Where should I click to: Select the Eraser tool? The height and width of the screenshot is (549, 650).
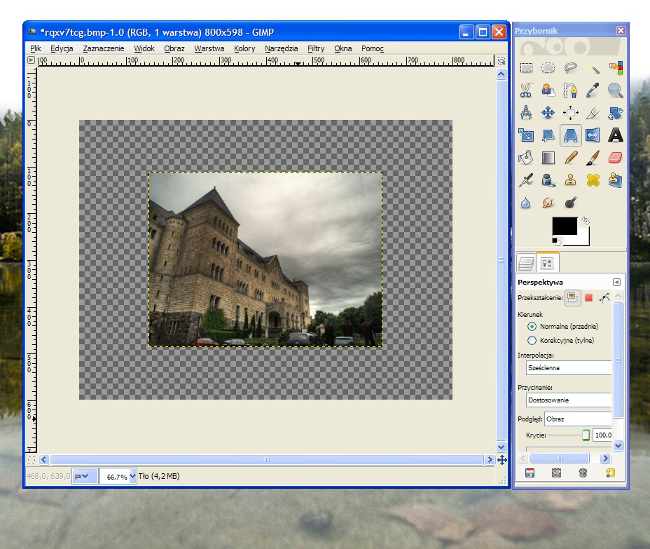pyautogui.click(x=615, y=158)
